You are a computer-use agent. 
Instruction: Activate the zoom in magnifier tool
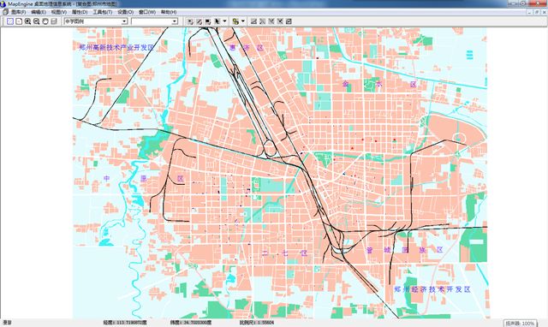pyautogui.click(x=27, y=21)
